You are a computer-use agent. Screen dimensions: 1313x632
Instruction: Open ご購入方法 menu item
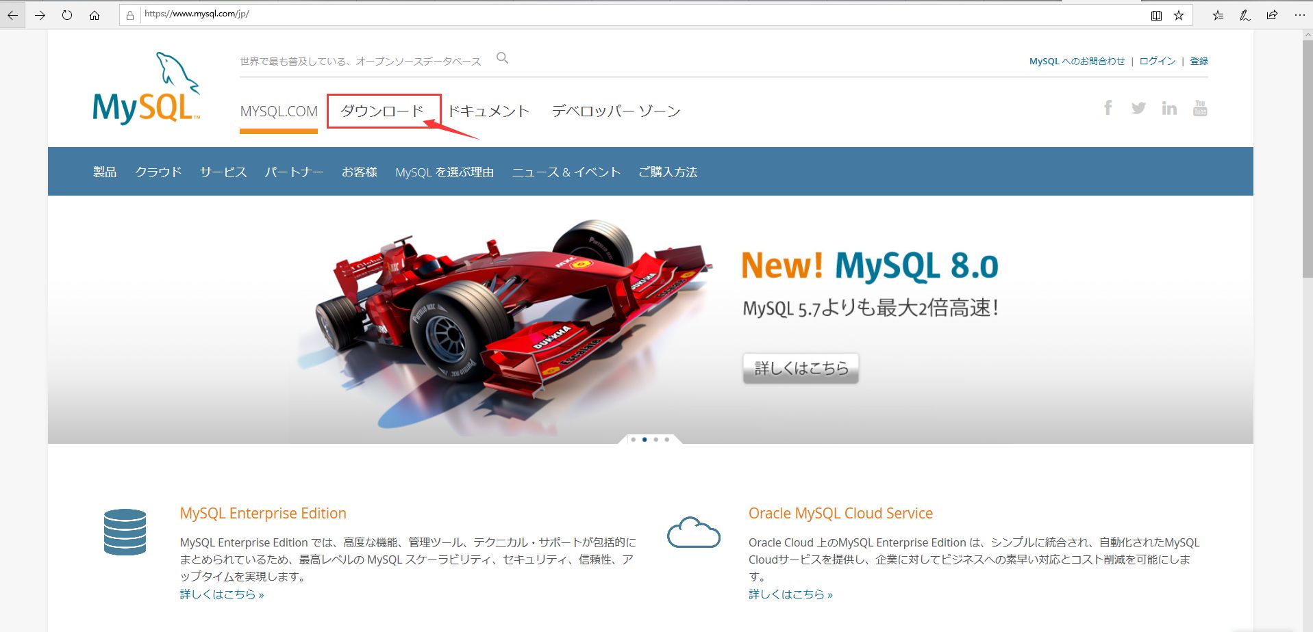[x=668, y=172]
